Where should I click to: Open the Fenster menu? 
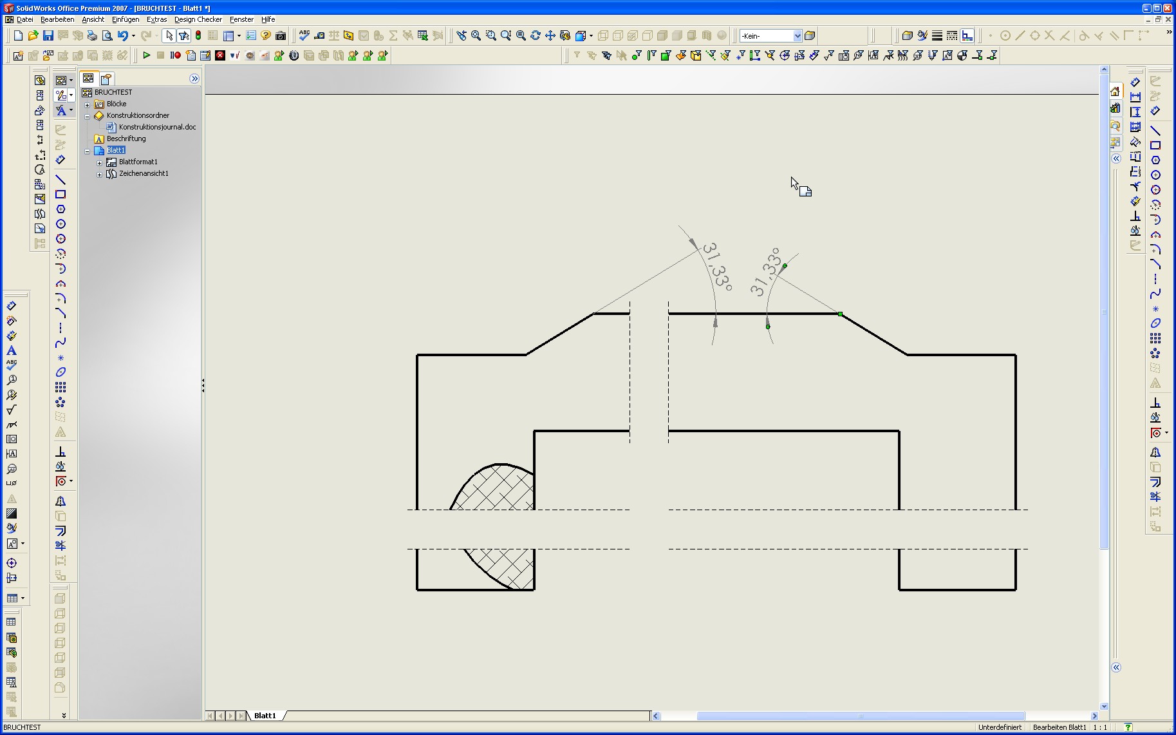coord(241,19)
